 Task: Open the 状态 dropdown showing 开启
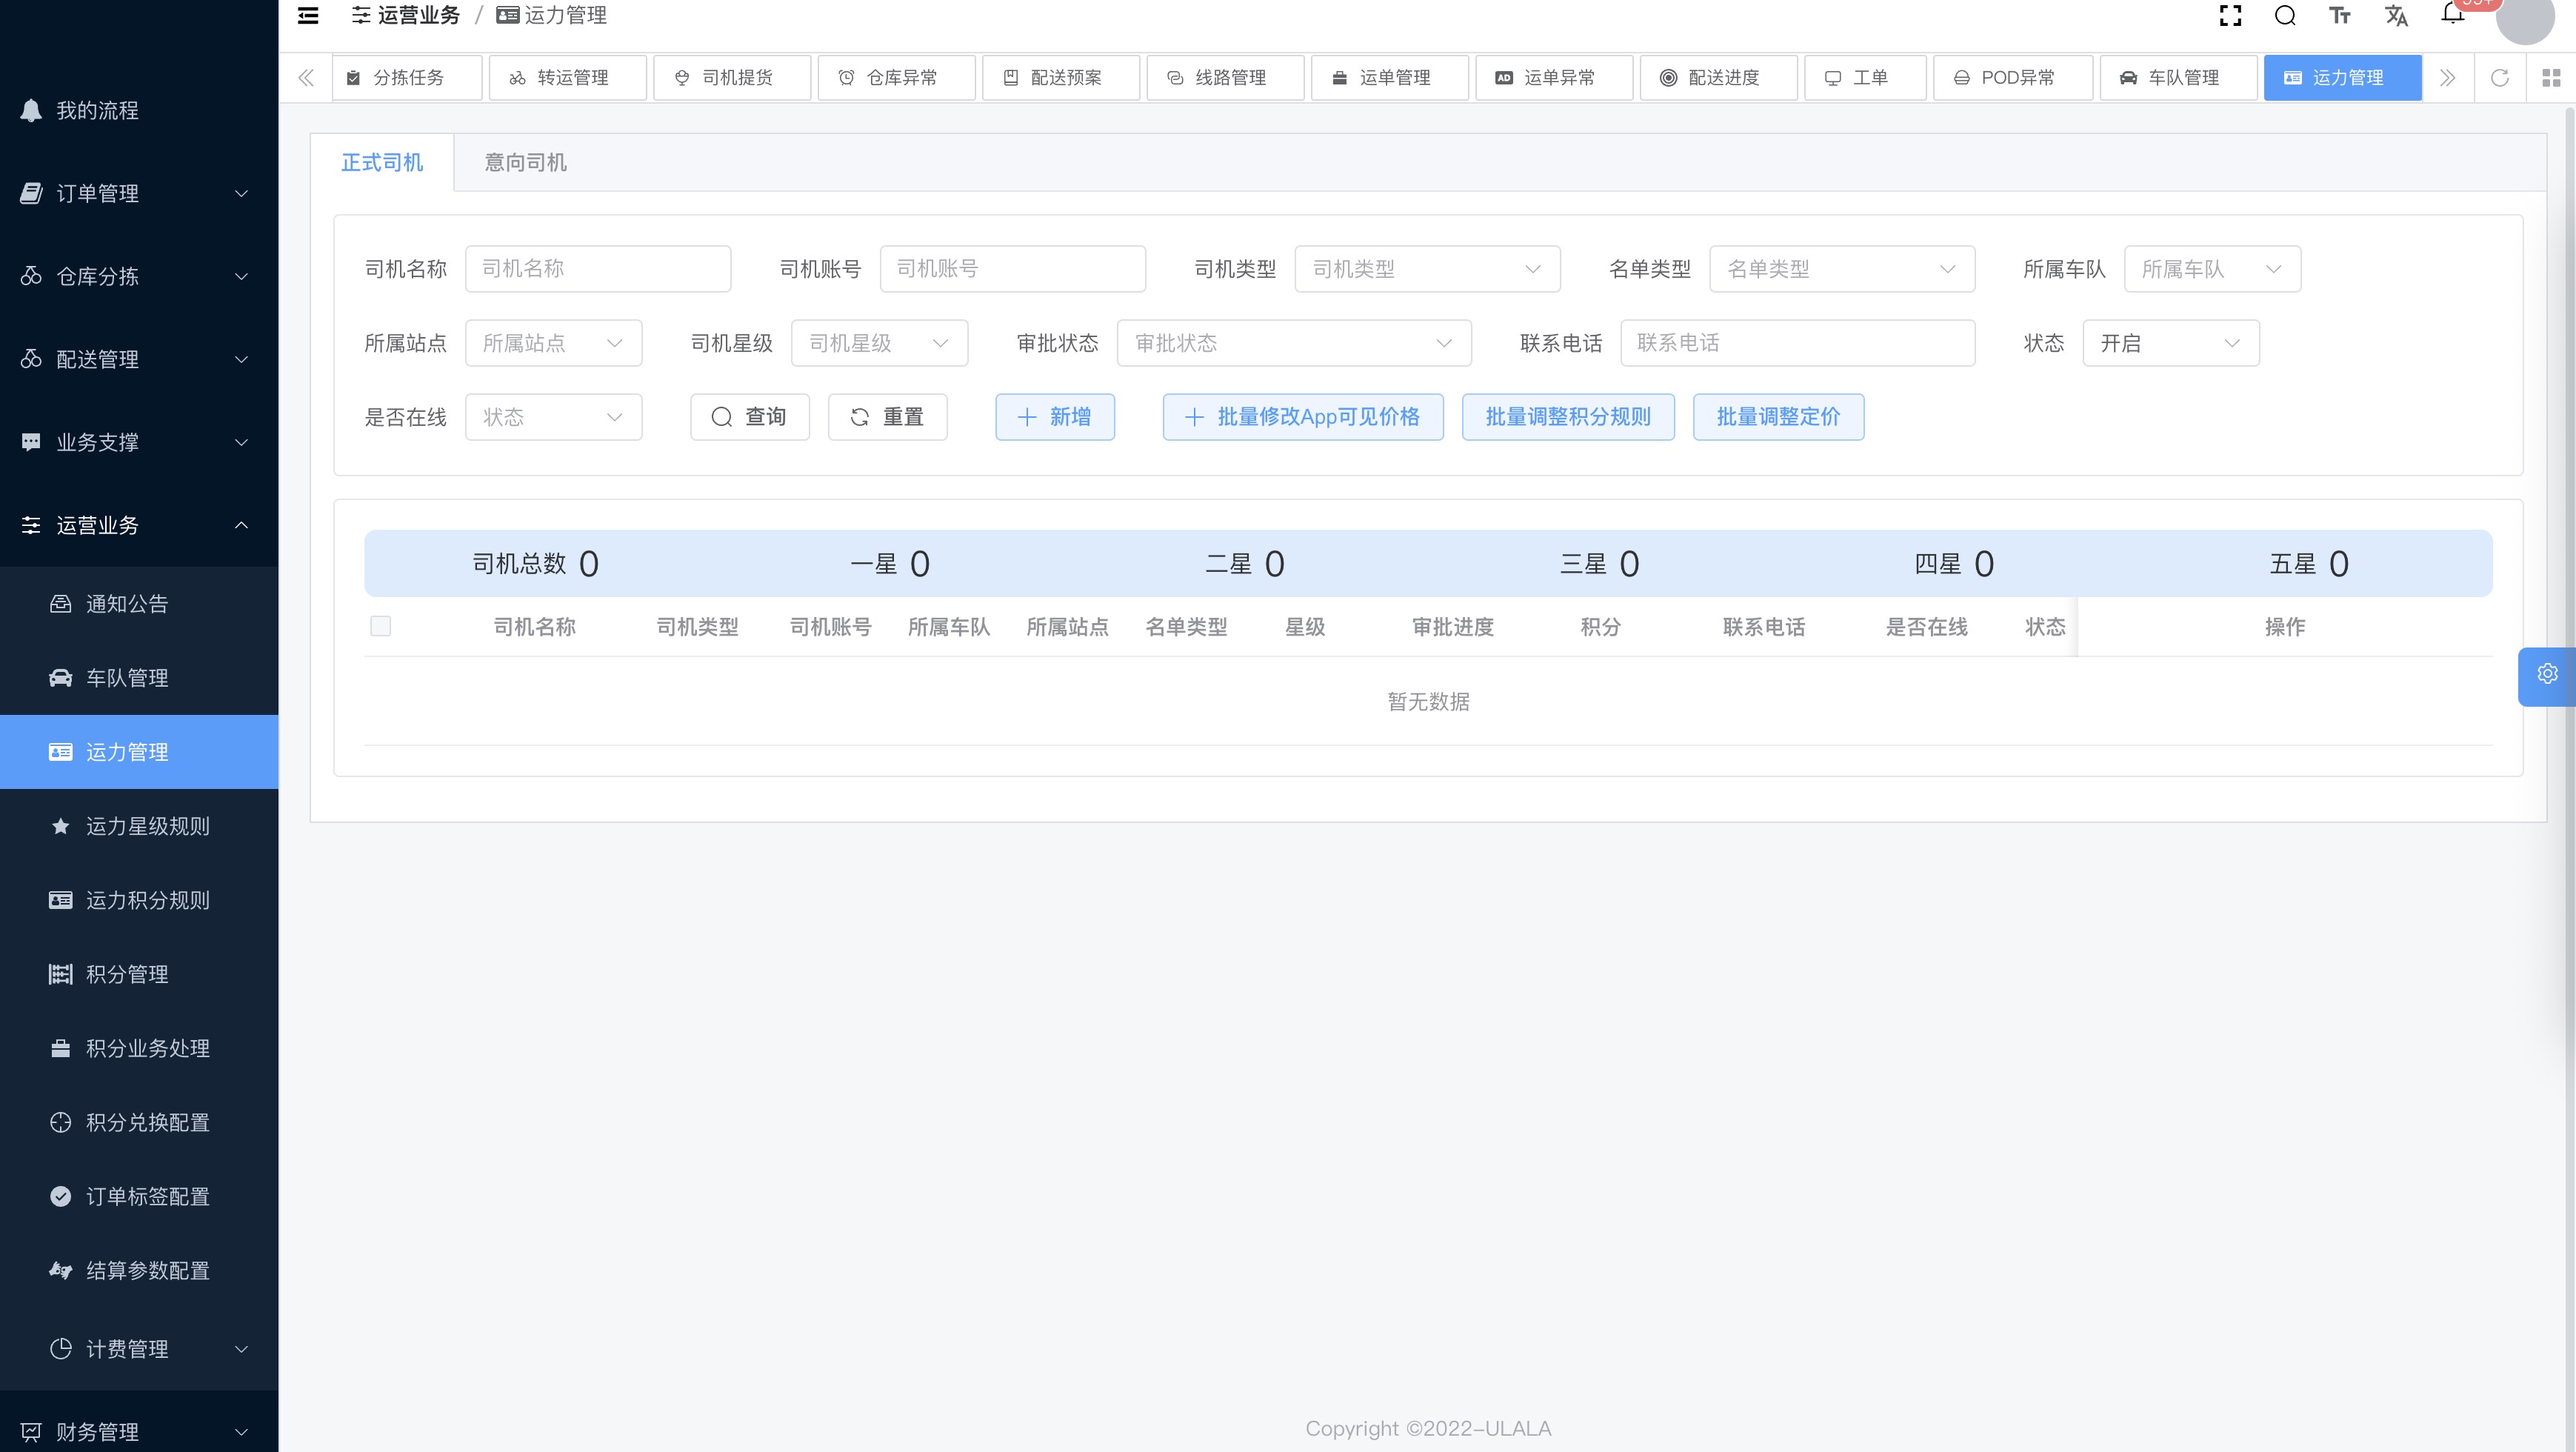point(2170,343)
